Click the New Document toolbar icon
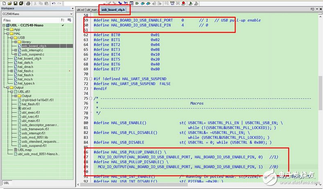 (3, 4)
